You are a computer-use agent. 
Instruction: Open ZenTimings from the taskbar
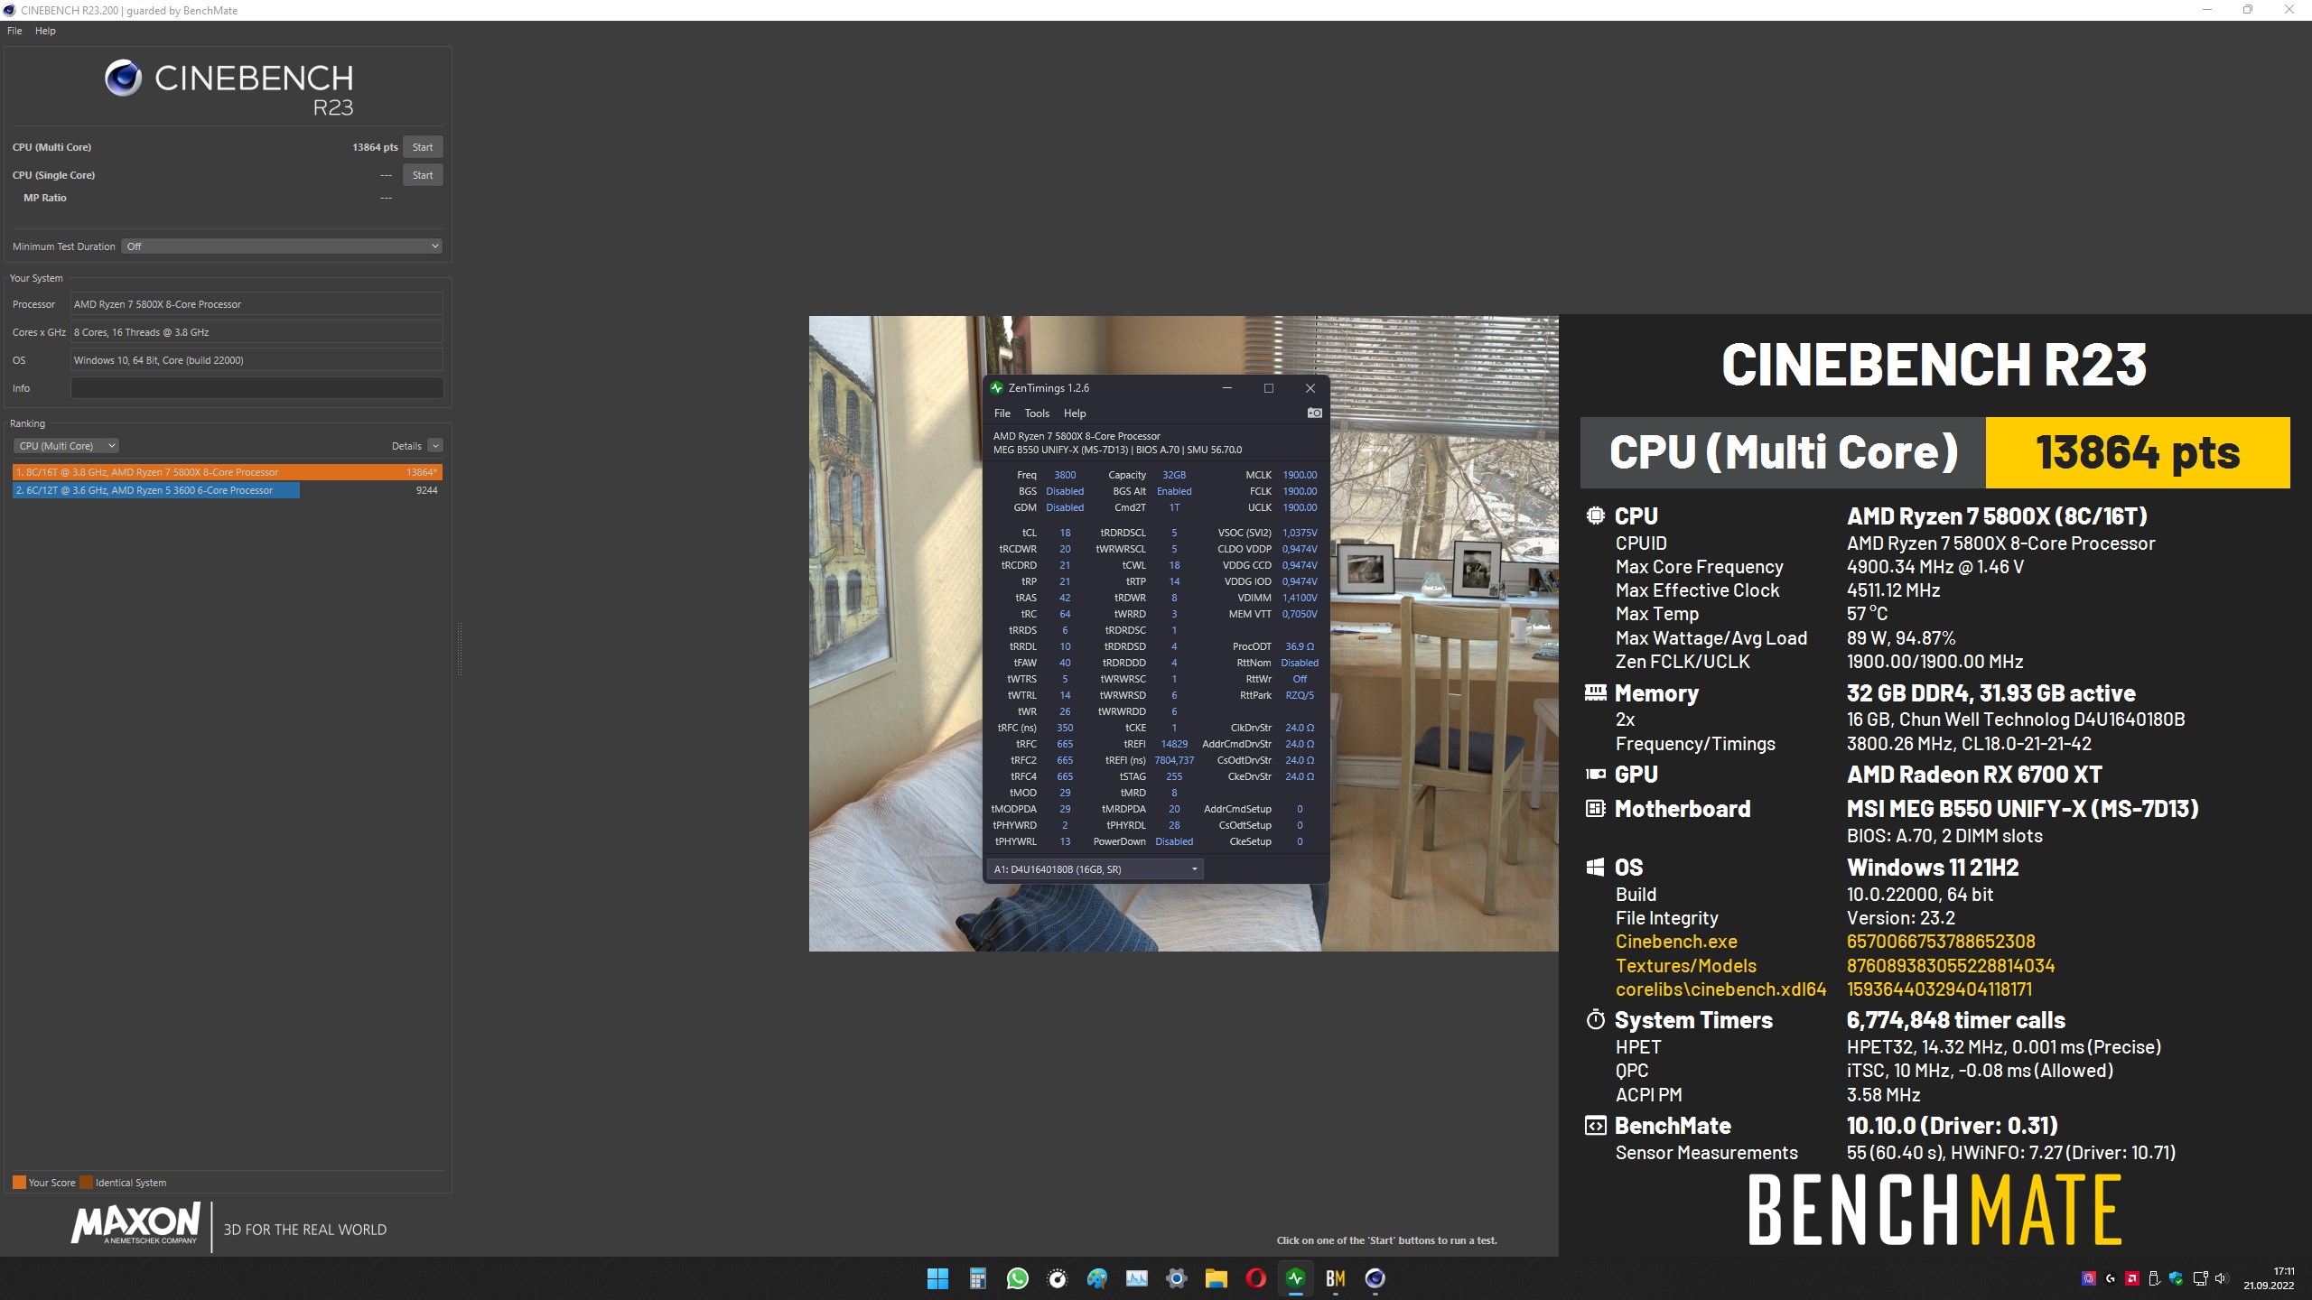(x=1295, y=1278)
